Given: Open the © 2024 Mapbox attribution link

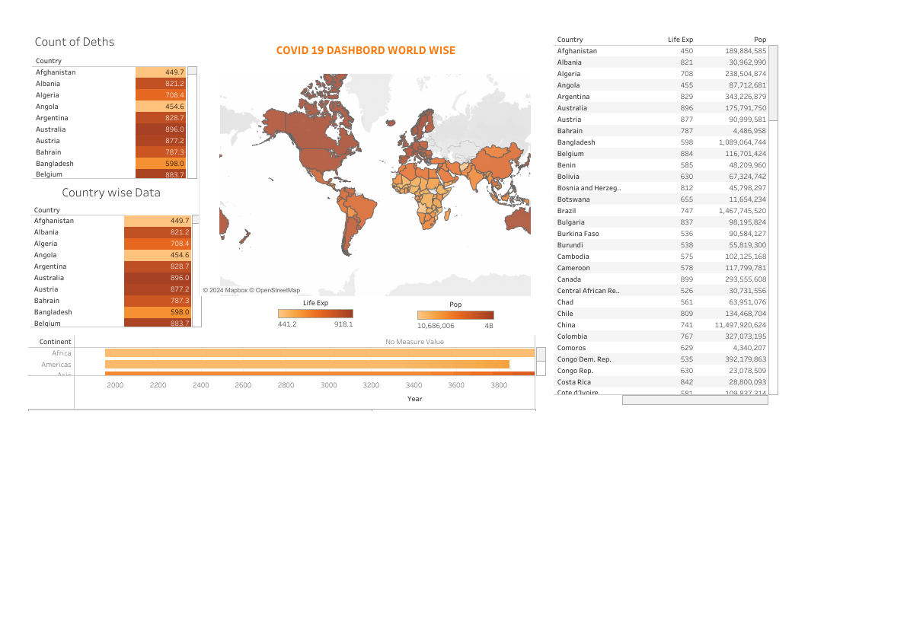Looking at the screenshot, I should pos(225,289).
